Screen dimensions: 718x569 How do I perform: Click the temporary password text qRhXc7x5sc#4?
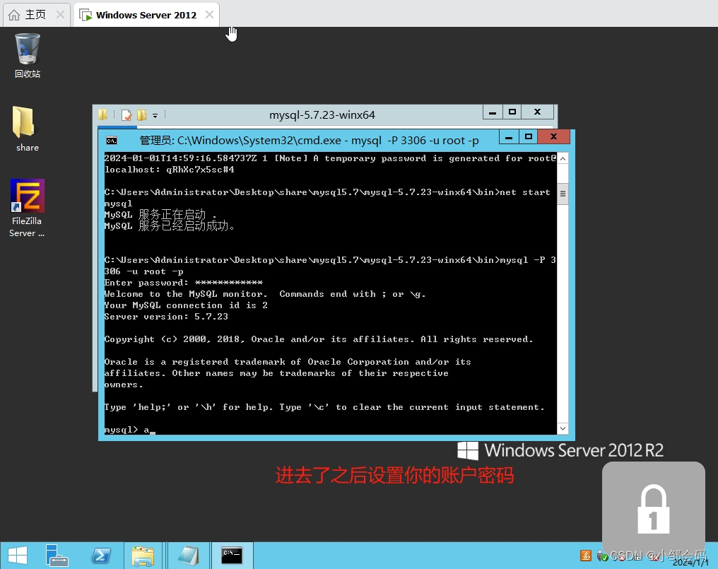tap(200, 170)
